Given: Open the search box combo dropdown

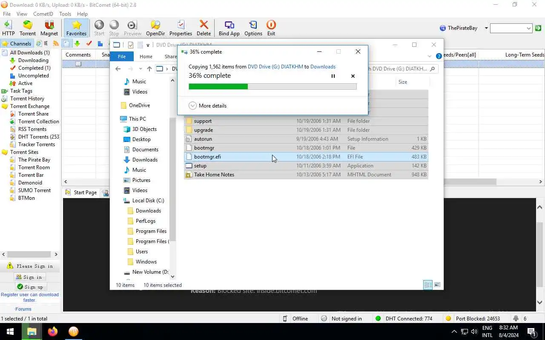Looking at the screenshot, I should (529, 28).
